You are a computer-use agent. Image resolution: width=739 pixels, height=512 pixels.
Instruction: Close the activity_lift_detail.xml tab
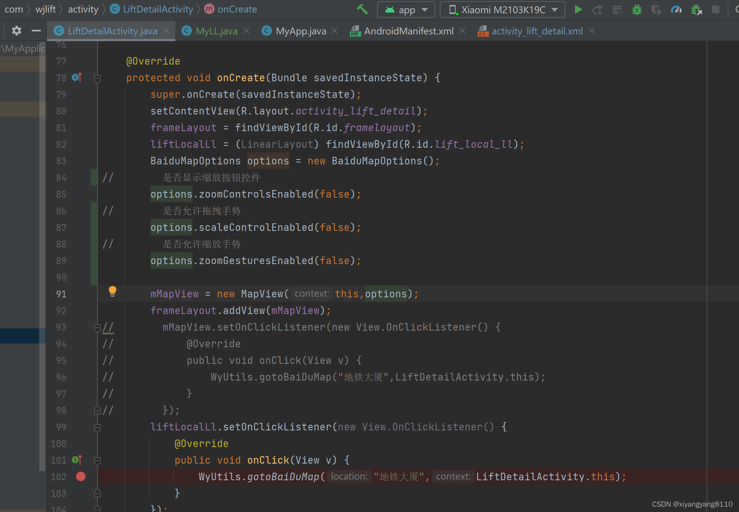tap(592, 31)
